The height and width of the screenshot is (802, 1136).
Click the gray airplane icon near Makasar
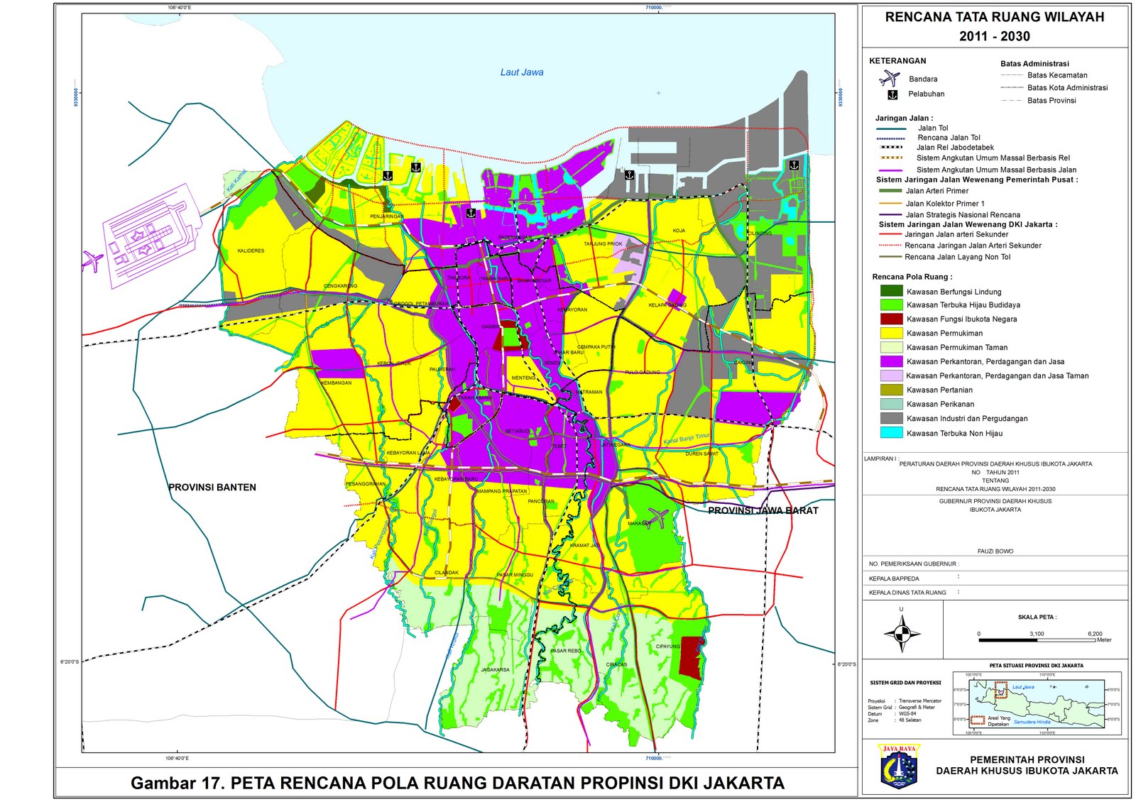pos(657,518)
